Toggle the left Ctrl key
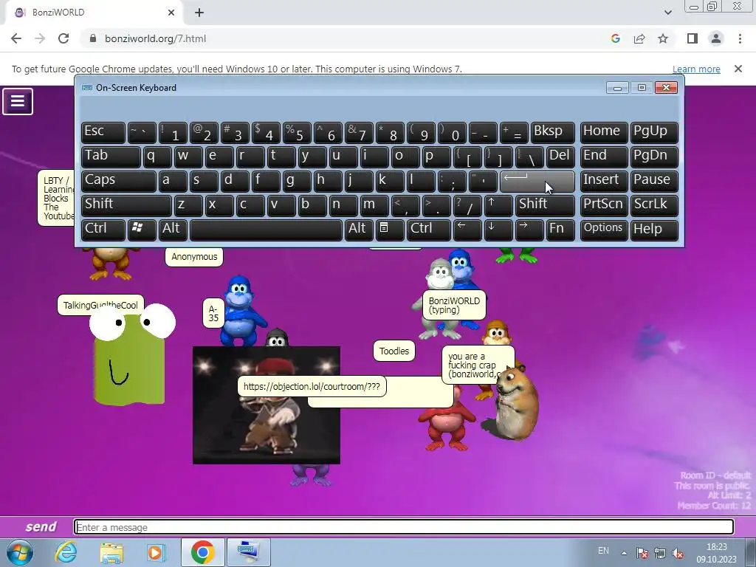The width and height of the screenshot is (756, 567). pyautogui.click(x=103, y=230)
